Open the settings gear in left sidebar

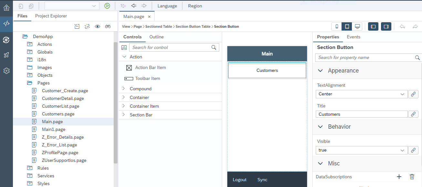tap(6, 71)
